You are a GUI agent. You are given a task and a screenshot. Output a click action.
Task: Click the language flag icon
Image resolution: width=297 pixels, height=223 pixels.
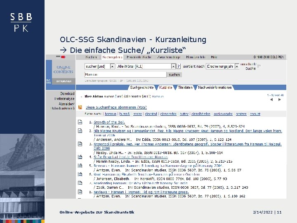click(61, 57)
